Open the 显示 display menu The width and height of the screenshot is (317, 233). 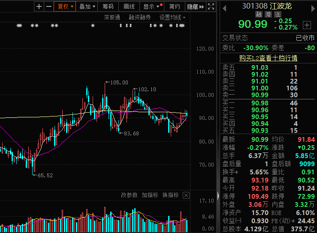click(x=151, y=6)
